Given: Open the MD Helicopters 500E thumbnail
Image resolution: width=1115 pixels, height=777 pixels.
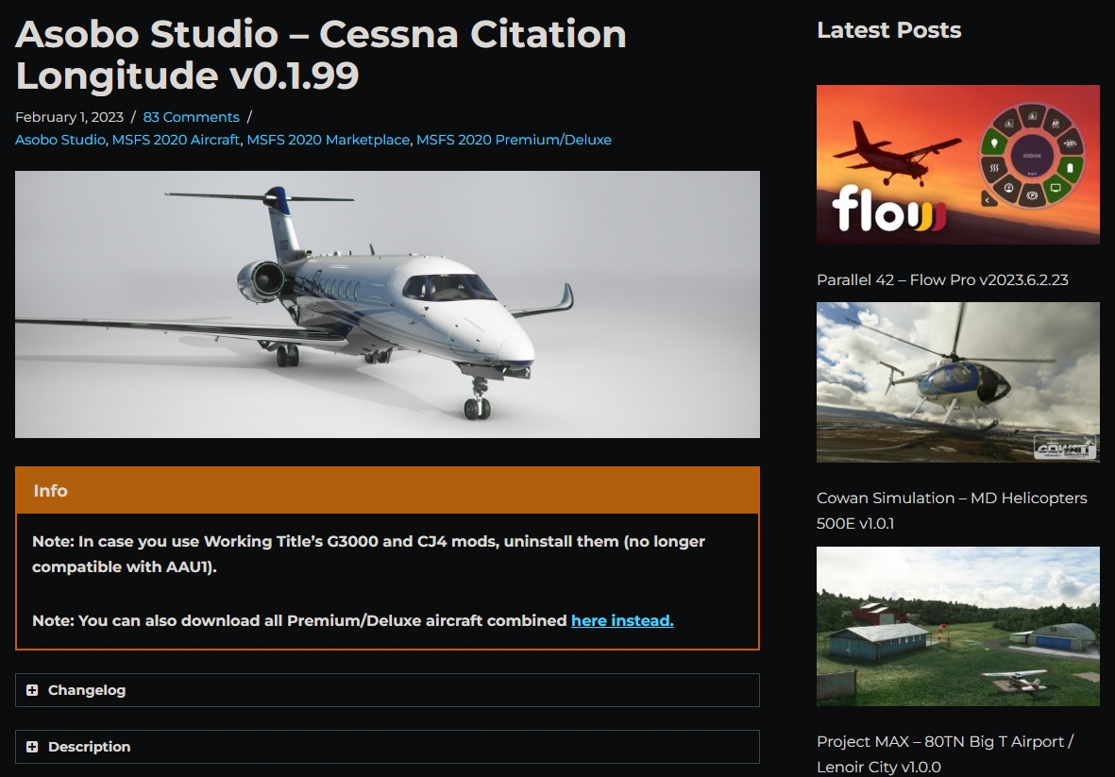Looking at the screenshot, I should 958,382.
